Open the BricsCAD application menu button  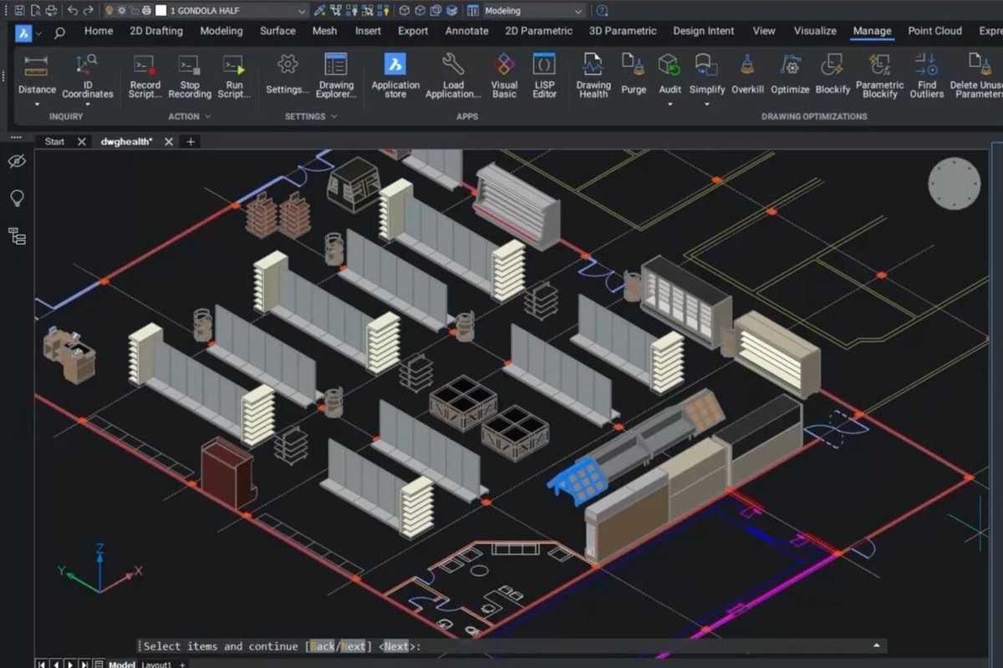tap(23, 33)
